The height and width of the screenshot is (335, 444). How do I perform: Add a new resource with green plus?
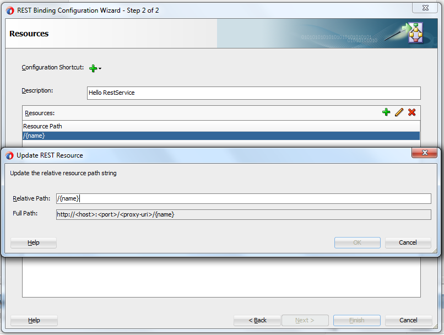tap(386, 112)
